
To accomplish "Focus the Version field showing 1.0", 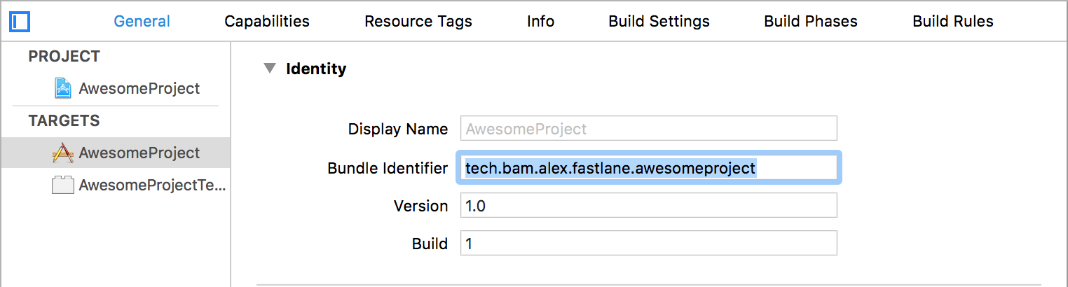I will [x=648, y=206].
